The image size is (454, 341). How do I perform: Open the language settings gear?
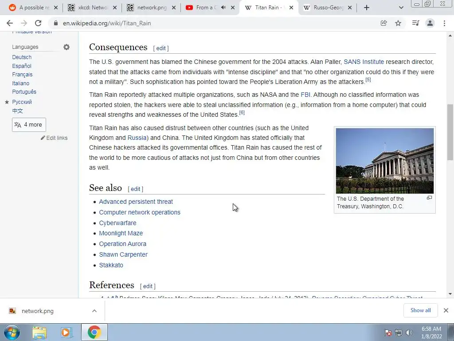(67, 47)
